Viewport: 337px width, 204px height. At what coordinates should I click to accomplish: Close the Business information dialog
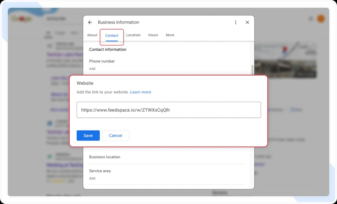point(247,22)
